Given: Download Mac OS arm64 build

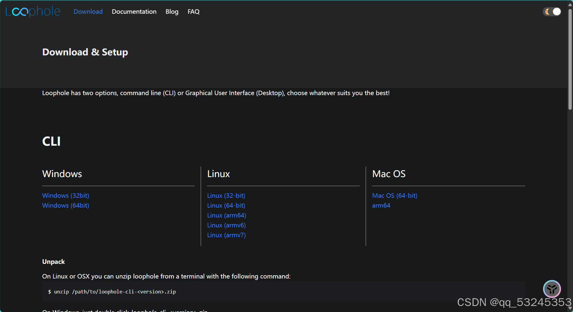Looking at the screenshot, I should [x=381, y=206].
